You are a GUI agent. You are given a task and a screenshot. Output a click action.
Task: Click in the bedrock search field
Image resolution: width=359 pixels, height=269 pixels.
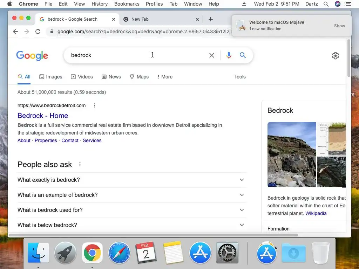coord(137,55)
